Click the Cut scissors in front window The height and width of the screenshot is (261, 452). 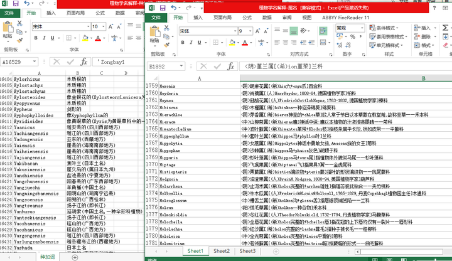(x=166, y=28)
